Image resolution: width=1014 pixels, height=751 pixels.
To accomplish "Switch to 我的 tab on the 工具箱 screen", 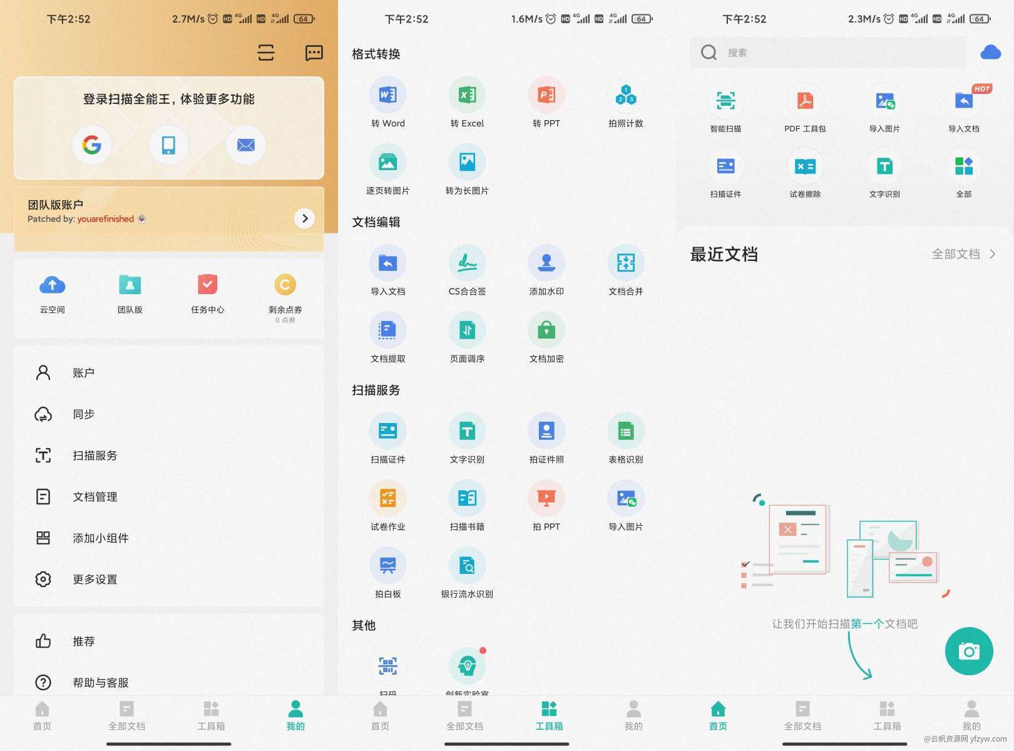I will (633, 716).
